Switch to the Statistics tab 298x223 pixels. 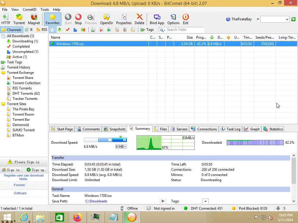click(x=273, y=129)
